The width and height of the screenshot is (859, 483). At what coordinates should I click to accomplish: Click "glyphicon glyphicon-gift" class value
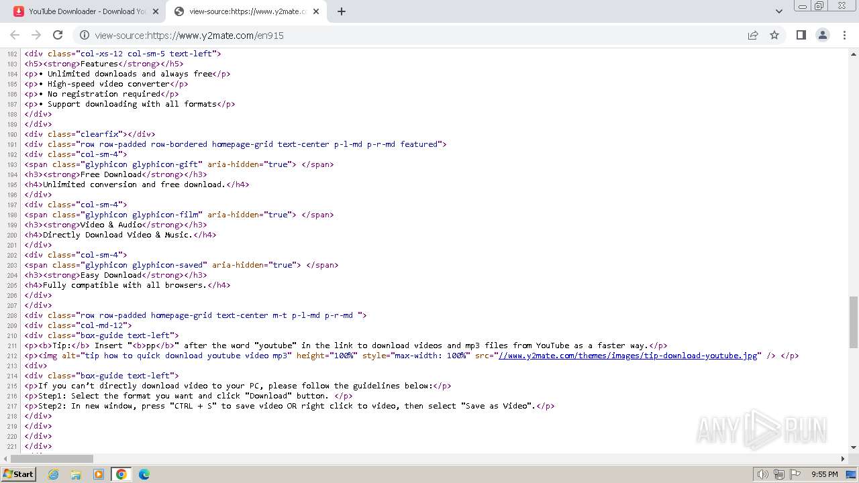pos(142,164)
